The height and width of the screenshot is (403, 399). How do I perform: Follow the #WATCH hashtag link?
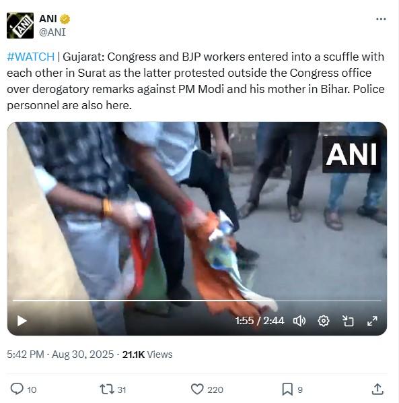[30, 57]
